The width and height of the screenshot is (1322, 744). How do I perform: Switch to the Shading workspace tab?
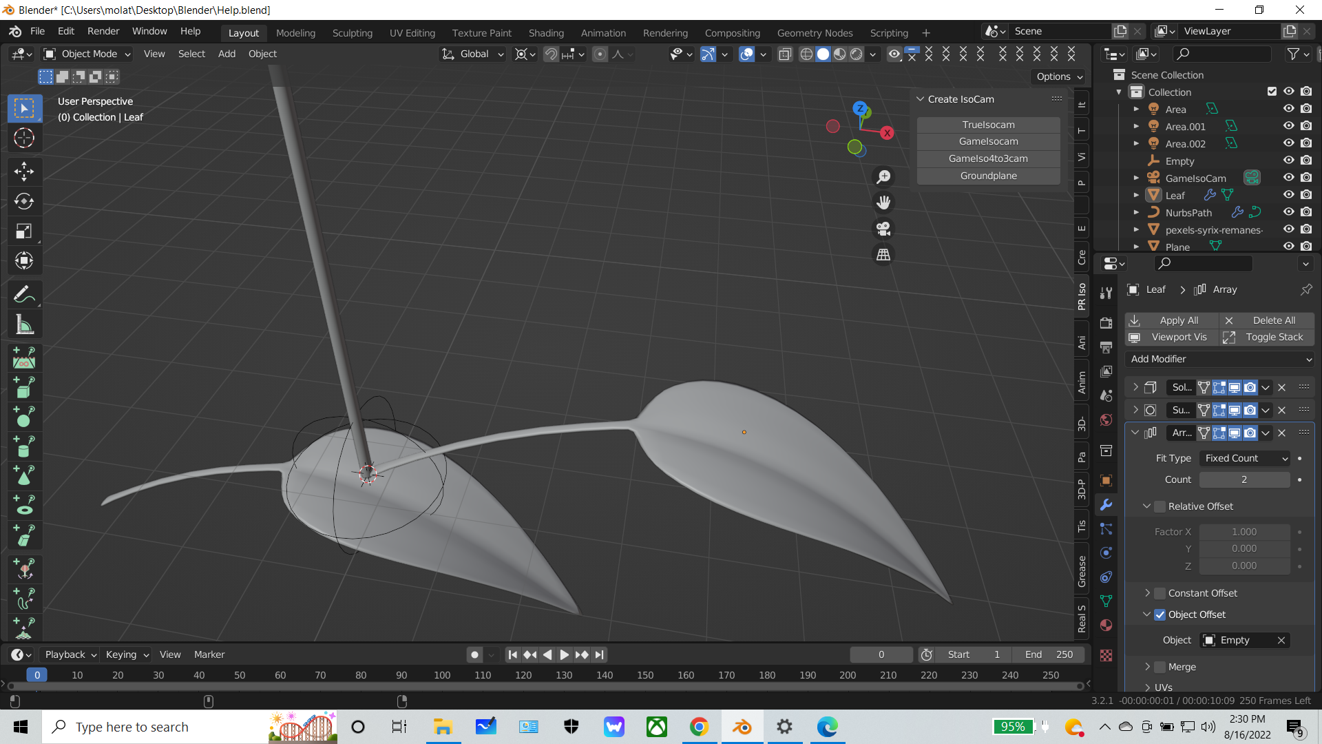(546, 33)
